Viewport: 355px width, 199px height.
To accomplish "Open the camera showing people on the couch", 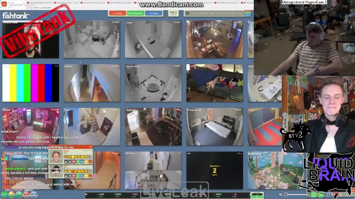I will tap(215, 83).
